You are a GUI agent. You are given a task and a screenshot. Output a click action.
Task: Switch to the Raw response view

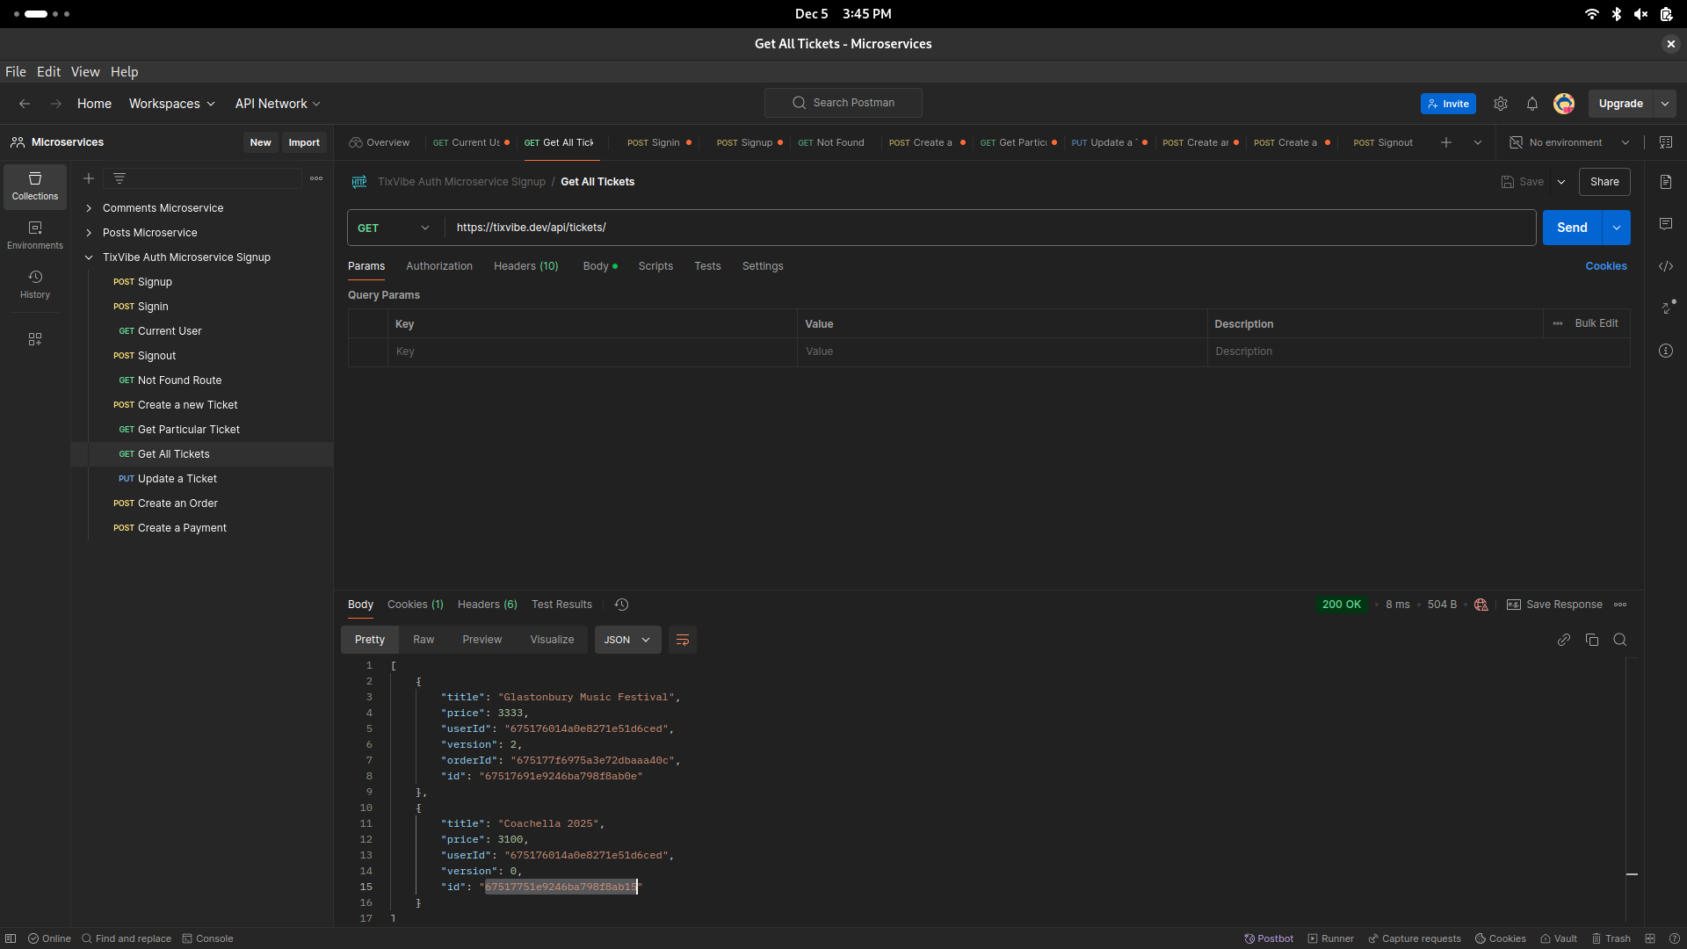tap(424, 640)
